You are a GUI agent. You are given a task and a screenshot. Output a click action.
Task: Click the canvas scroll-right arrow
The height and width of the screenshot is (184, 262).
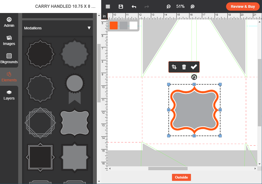point(255,169)
